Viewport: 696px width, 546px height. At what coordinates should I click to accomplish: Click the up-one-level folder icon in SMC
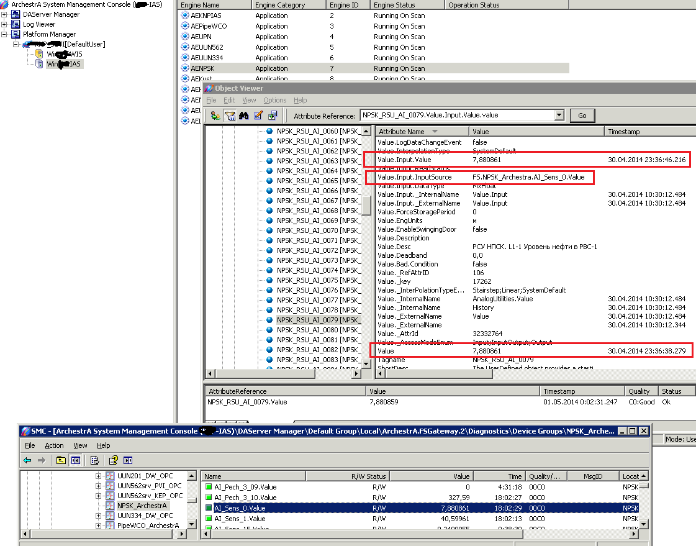61,460
